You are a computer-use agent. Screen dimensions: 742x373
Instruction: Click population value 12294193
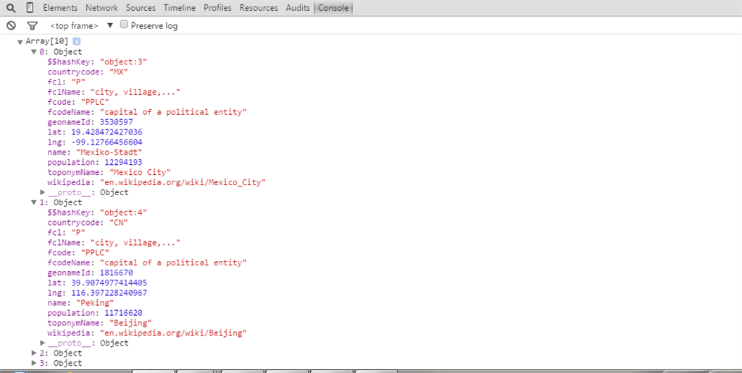pyautogui.click(x=123, y=162)
